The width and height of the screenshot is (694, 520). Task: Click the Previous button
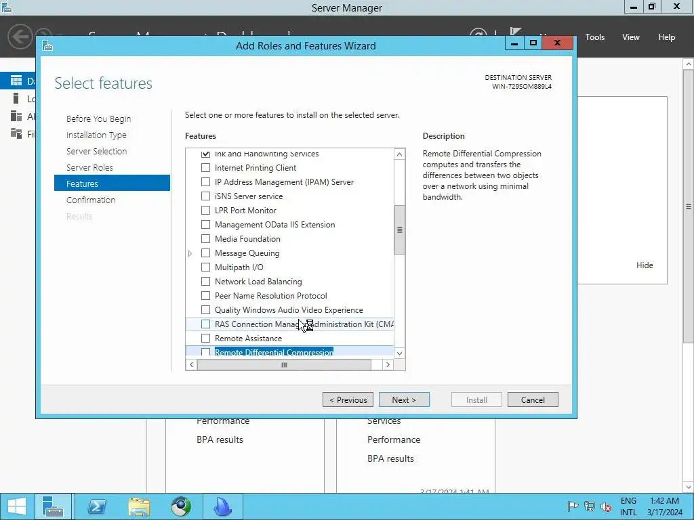[348, 399]
